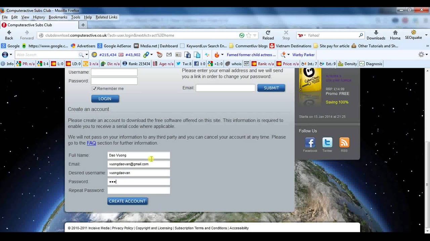Expand the related links chain dropdown arrow
The image size is (430, 241).
pyautogui.click(x=152, y=55)
